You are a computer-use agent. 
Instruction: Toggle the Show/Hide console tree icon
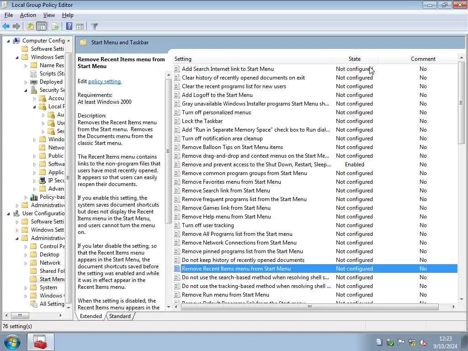pyautogui.click(x=42, y=26)
